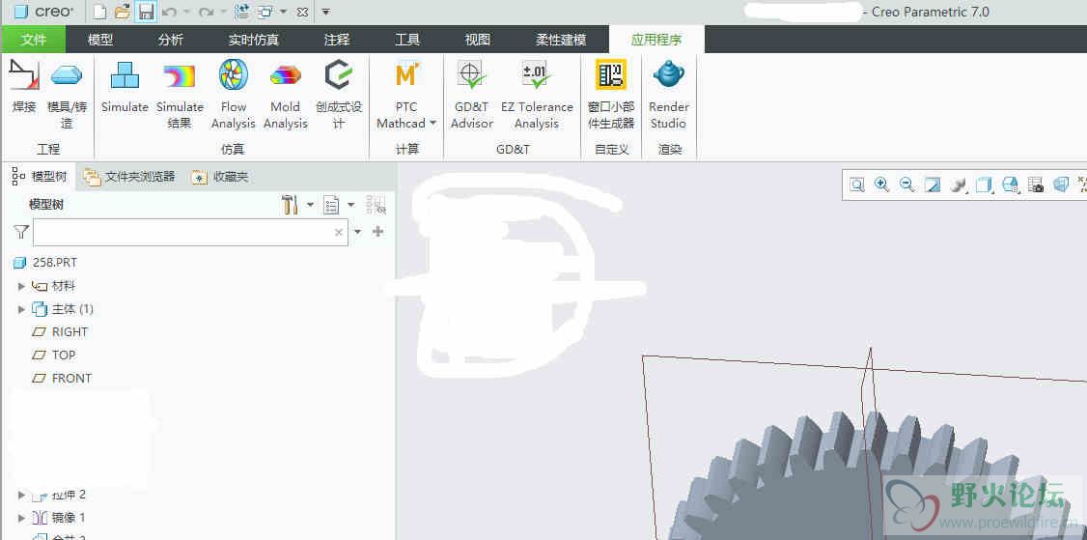Refit the model in graphics toolbar

tap(857, 185)
